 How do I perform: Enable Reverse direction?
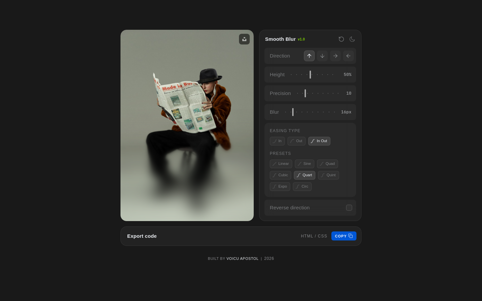click(x=349, y=208)
